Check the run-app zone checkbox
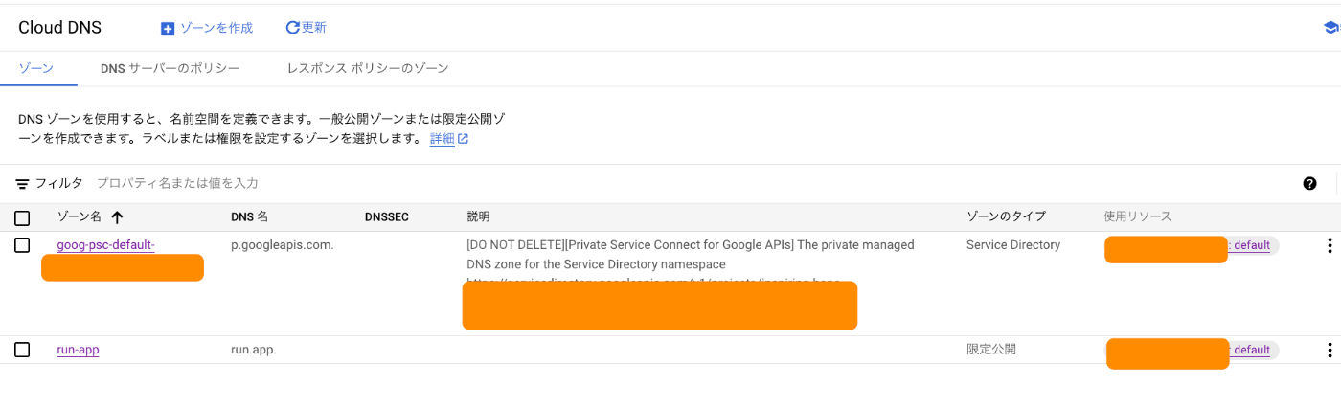The image size is (1341, 410). (x=22, y=350)
